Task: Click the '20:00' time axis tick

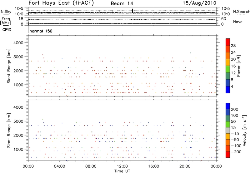Action: point(185,166)
